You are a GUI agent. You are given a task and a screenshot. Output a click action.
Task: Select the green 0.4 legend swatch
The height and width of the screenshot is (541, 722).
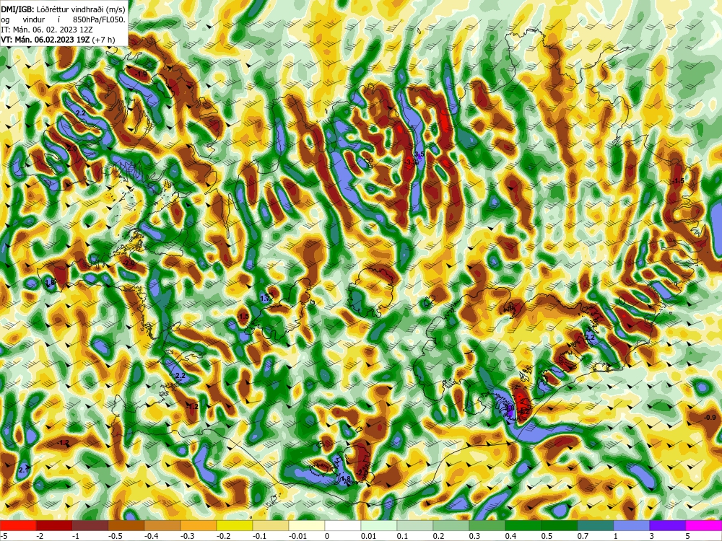[x=523, y=525]
